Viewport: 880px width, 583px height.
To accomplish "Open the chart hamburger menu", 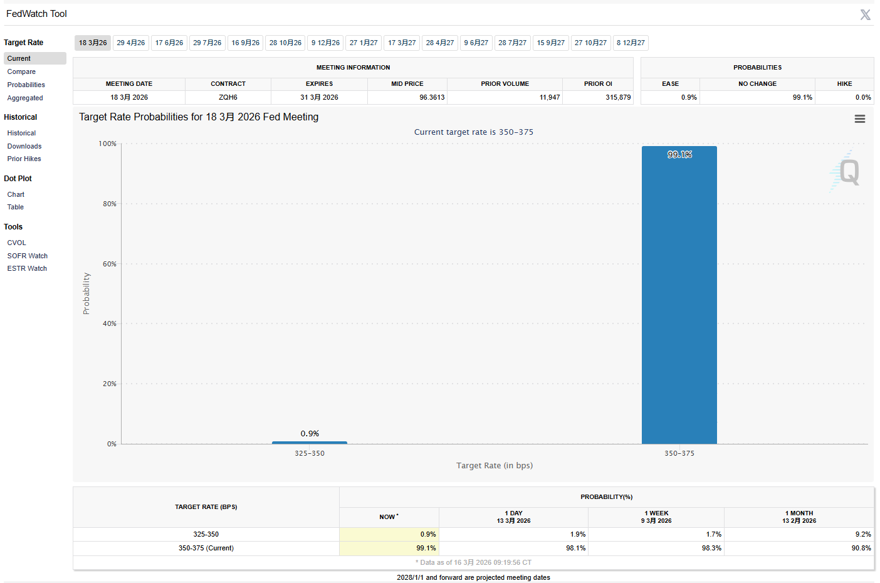I will tap(859, 119).
